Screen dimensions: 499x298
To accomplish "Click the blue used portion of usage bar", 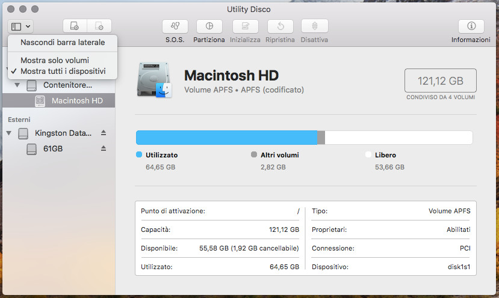I will pos(226,138).
